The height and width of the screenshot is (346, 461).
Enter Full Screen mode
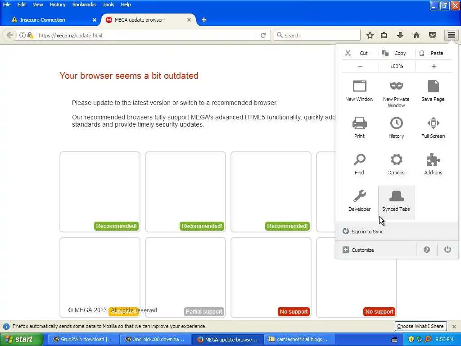point(433,127)
